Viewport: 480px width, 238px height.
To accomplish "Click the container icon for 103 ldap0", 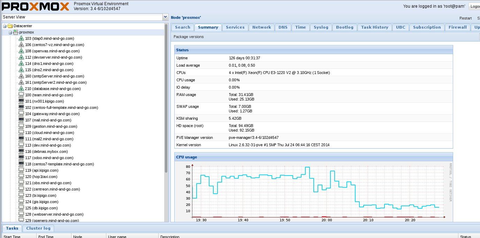I will tap(21, 38).
